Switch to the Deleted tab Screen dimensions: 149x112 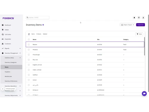[x=45, y=34]
